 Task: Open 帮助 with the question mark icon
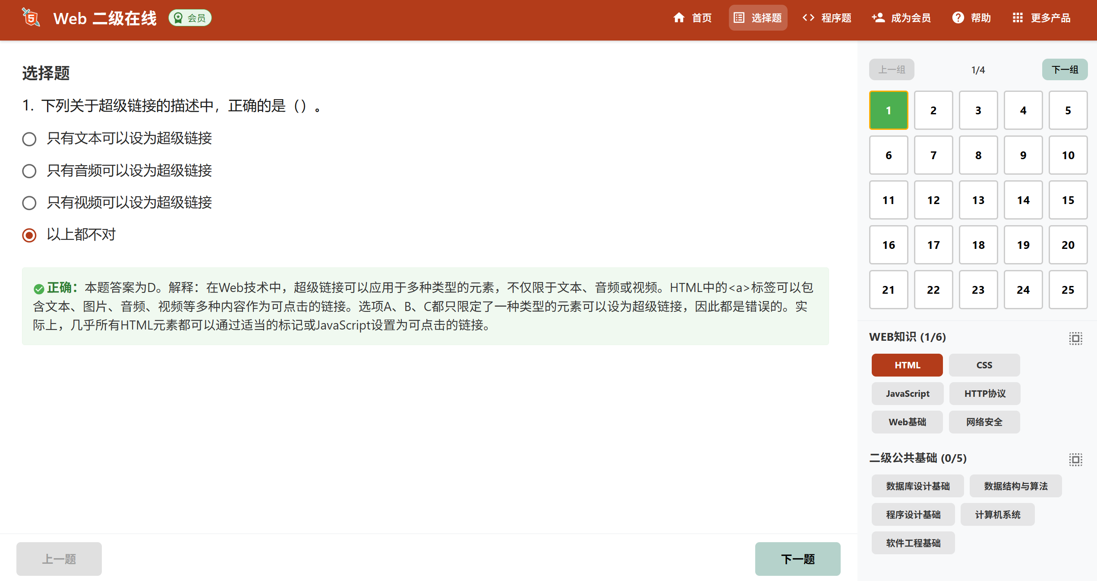958,18
